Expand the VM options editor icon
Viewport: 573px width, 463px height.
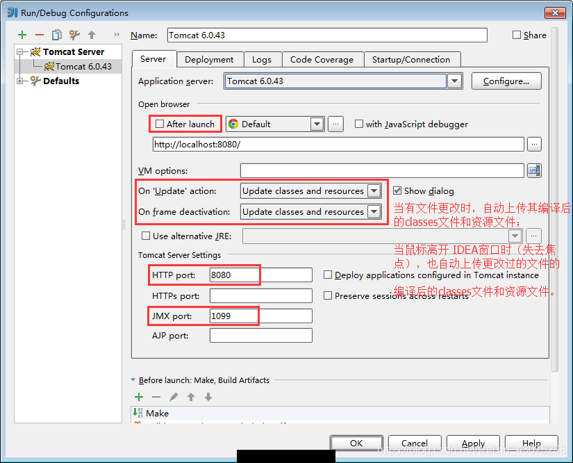click(534, 170)
